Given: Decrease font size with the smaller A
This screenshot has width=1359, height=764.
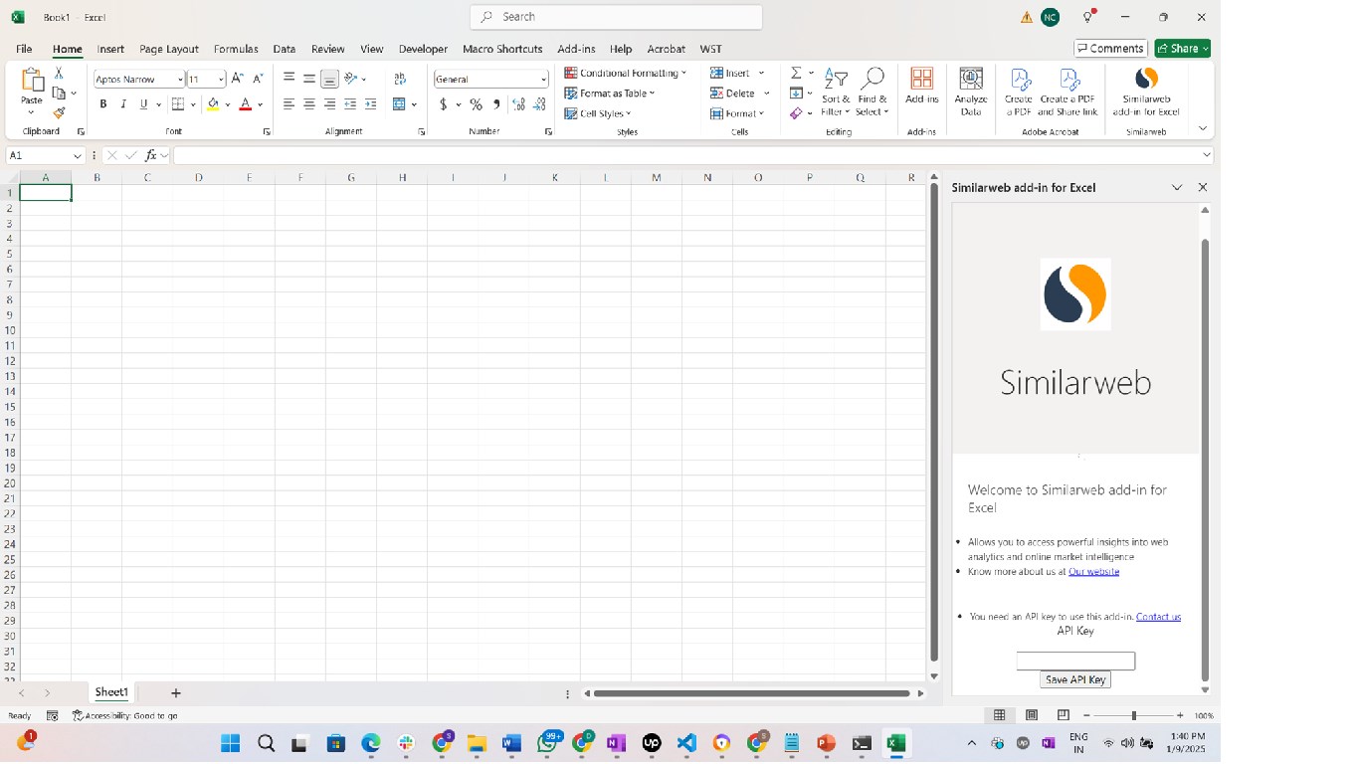Looking at the screenshot, I should tap(258, 79).
